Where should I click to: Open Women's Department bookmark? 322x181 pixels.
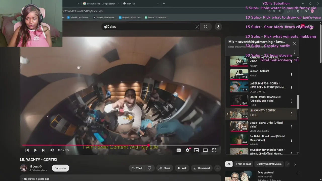(x=104, y=18)
